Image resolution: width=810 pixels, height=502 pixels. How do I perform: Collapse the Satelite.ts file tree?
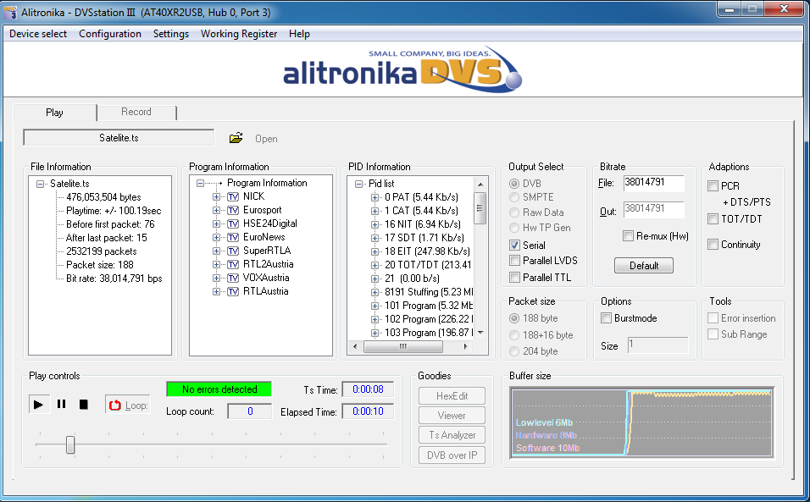pos(41,184)
